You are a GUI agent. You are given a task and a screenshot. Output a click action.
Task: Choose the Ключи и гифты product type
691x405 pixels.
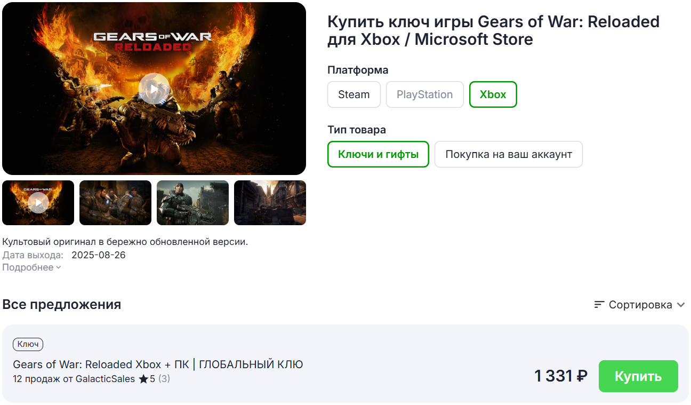click(378, 154)
